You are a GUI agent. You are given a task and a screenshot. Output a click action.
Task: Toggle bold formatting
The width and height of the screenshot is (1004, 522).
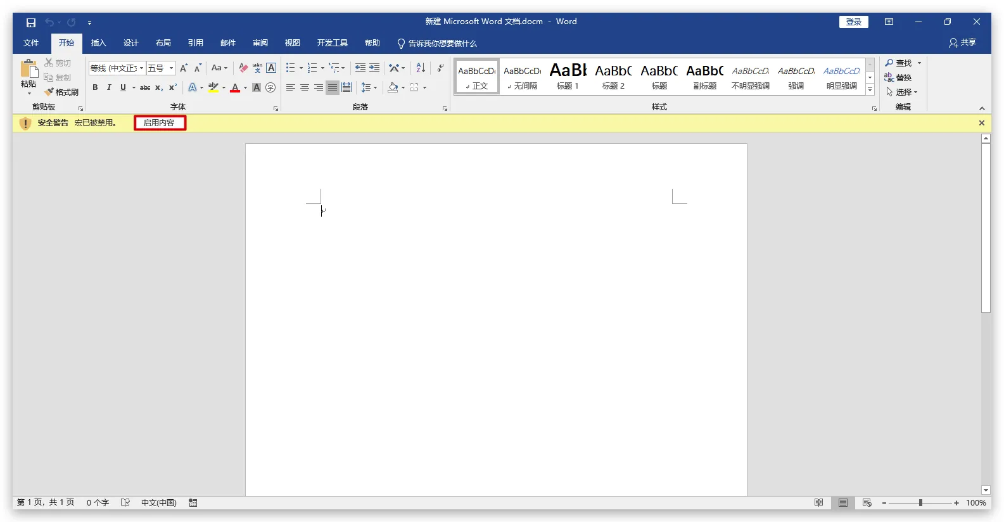95,87
